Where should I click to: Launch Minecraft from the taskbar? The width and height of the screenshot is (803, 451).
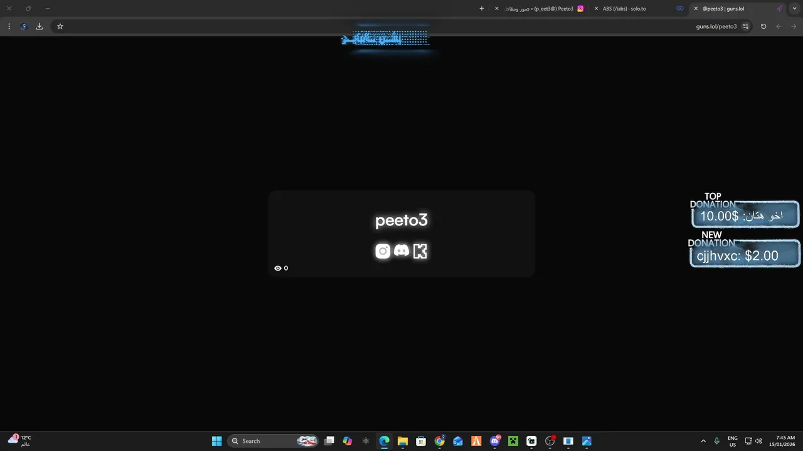click(513, 441)
